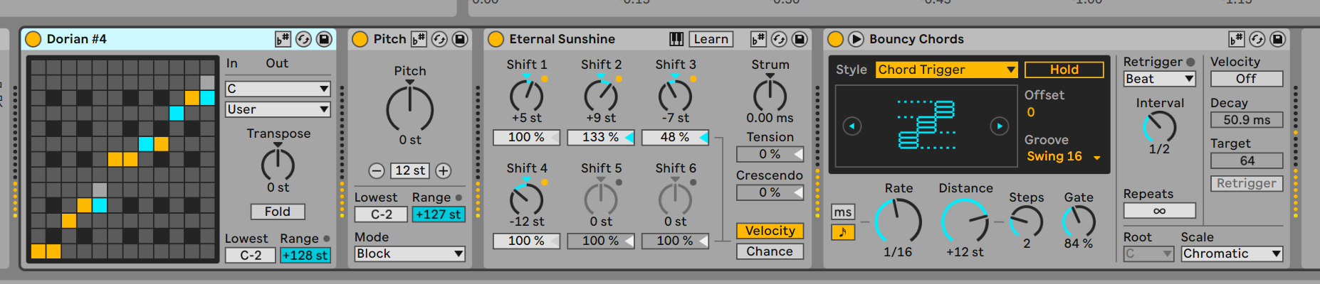Save preset of Dorian #4 device
Image resolution: width=1320 pixels, height=284 pixels.
click(324, 39)
